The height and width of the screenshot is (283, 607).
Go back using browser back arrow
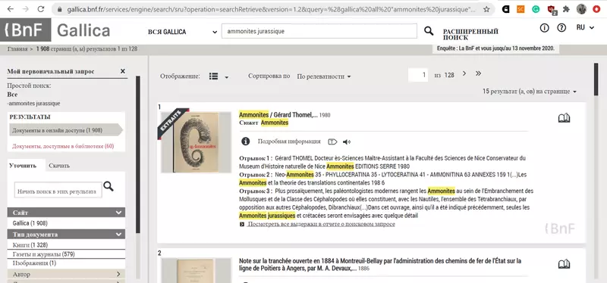(11, 9)
